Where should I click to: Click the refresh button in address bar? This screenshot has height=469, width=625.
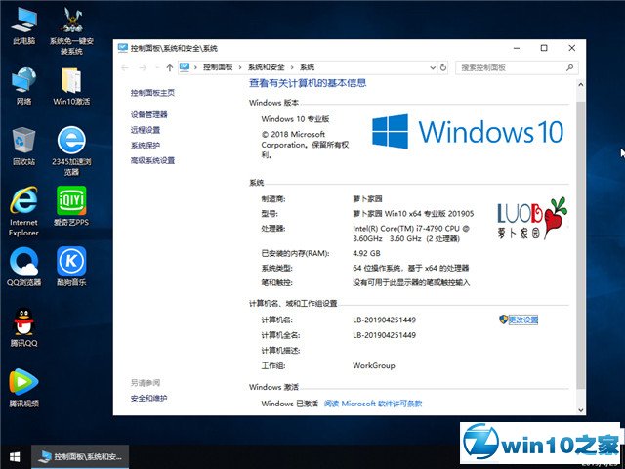coord(443,67)
